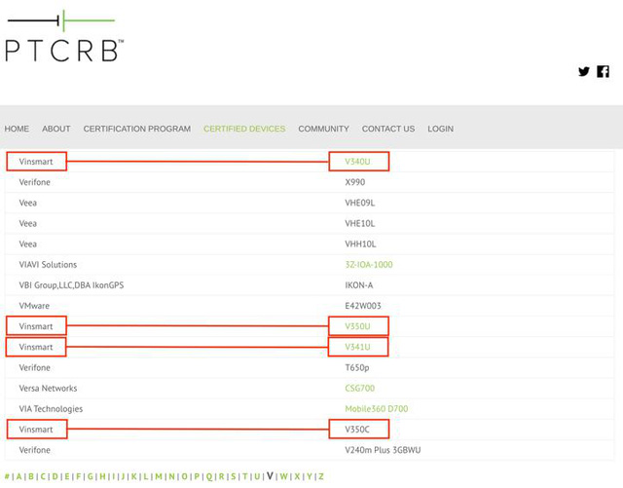623x488 pixels.
Task: Jump to letter Y in alphabet index
Action: click(310, 476)
